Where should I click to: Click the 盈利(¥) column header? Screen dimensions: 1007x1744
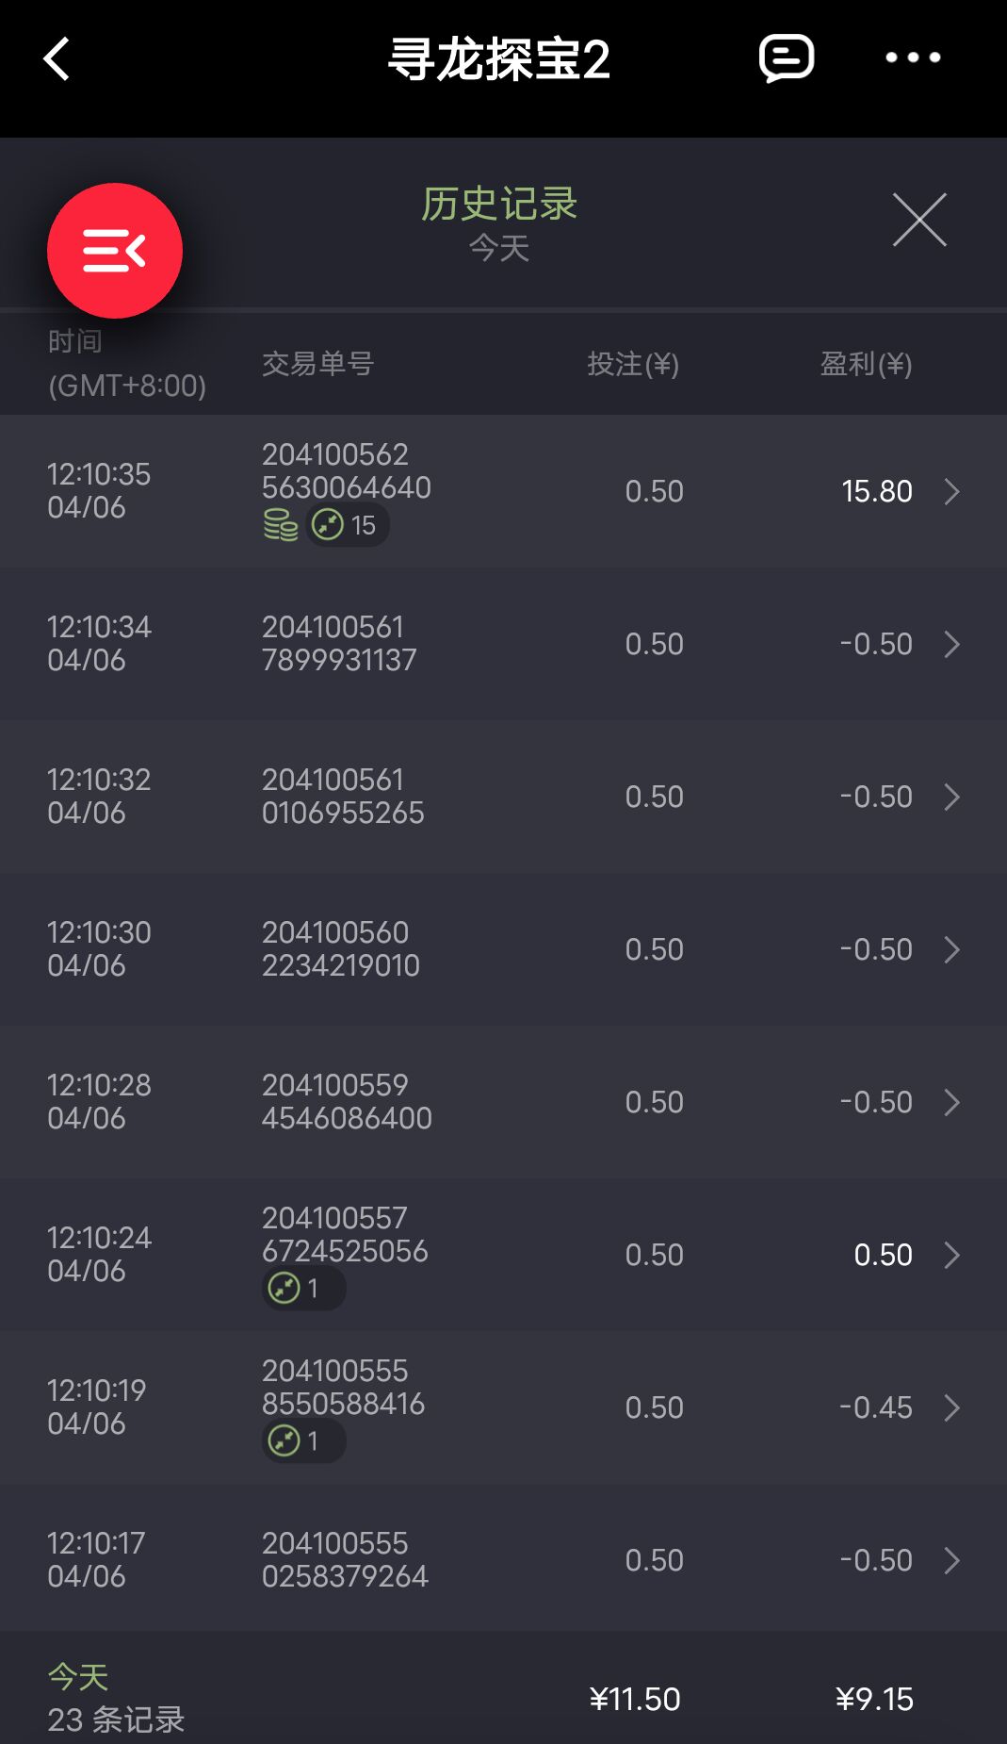[866, 364]
